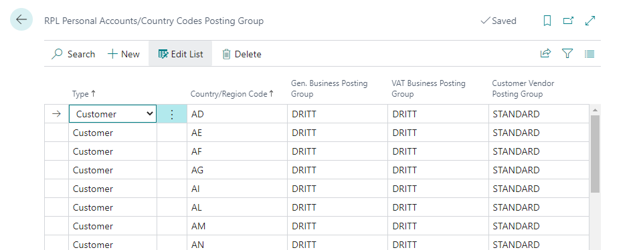Click the vertical scrollbar thumb
Image resolution: width=643 pixels, height=250 pixels.
[595, 153]
